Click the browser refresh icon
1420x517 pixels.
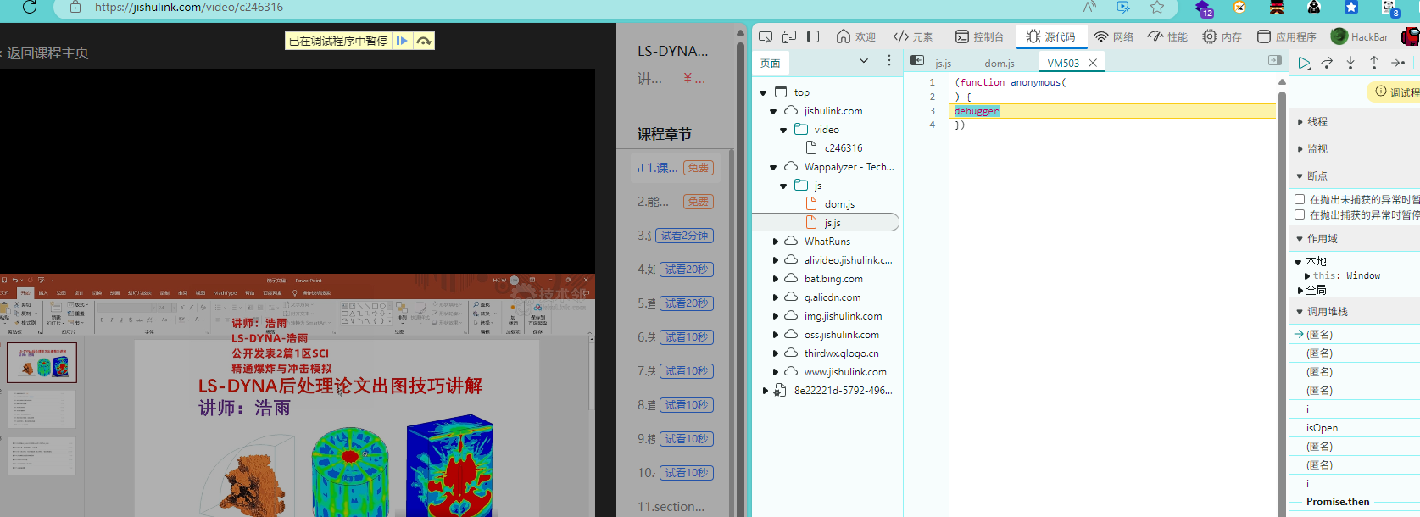point(30,7)
